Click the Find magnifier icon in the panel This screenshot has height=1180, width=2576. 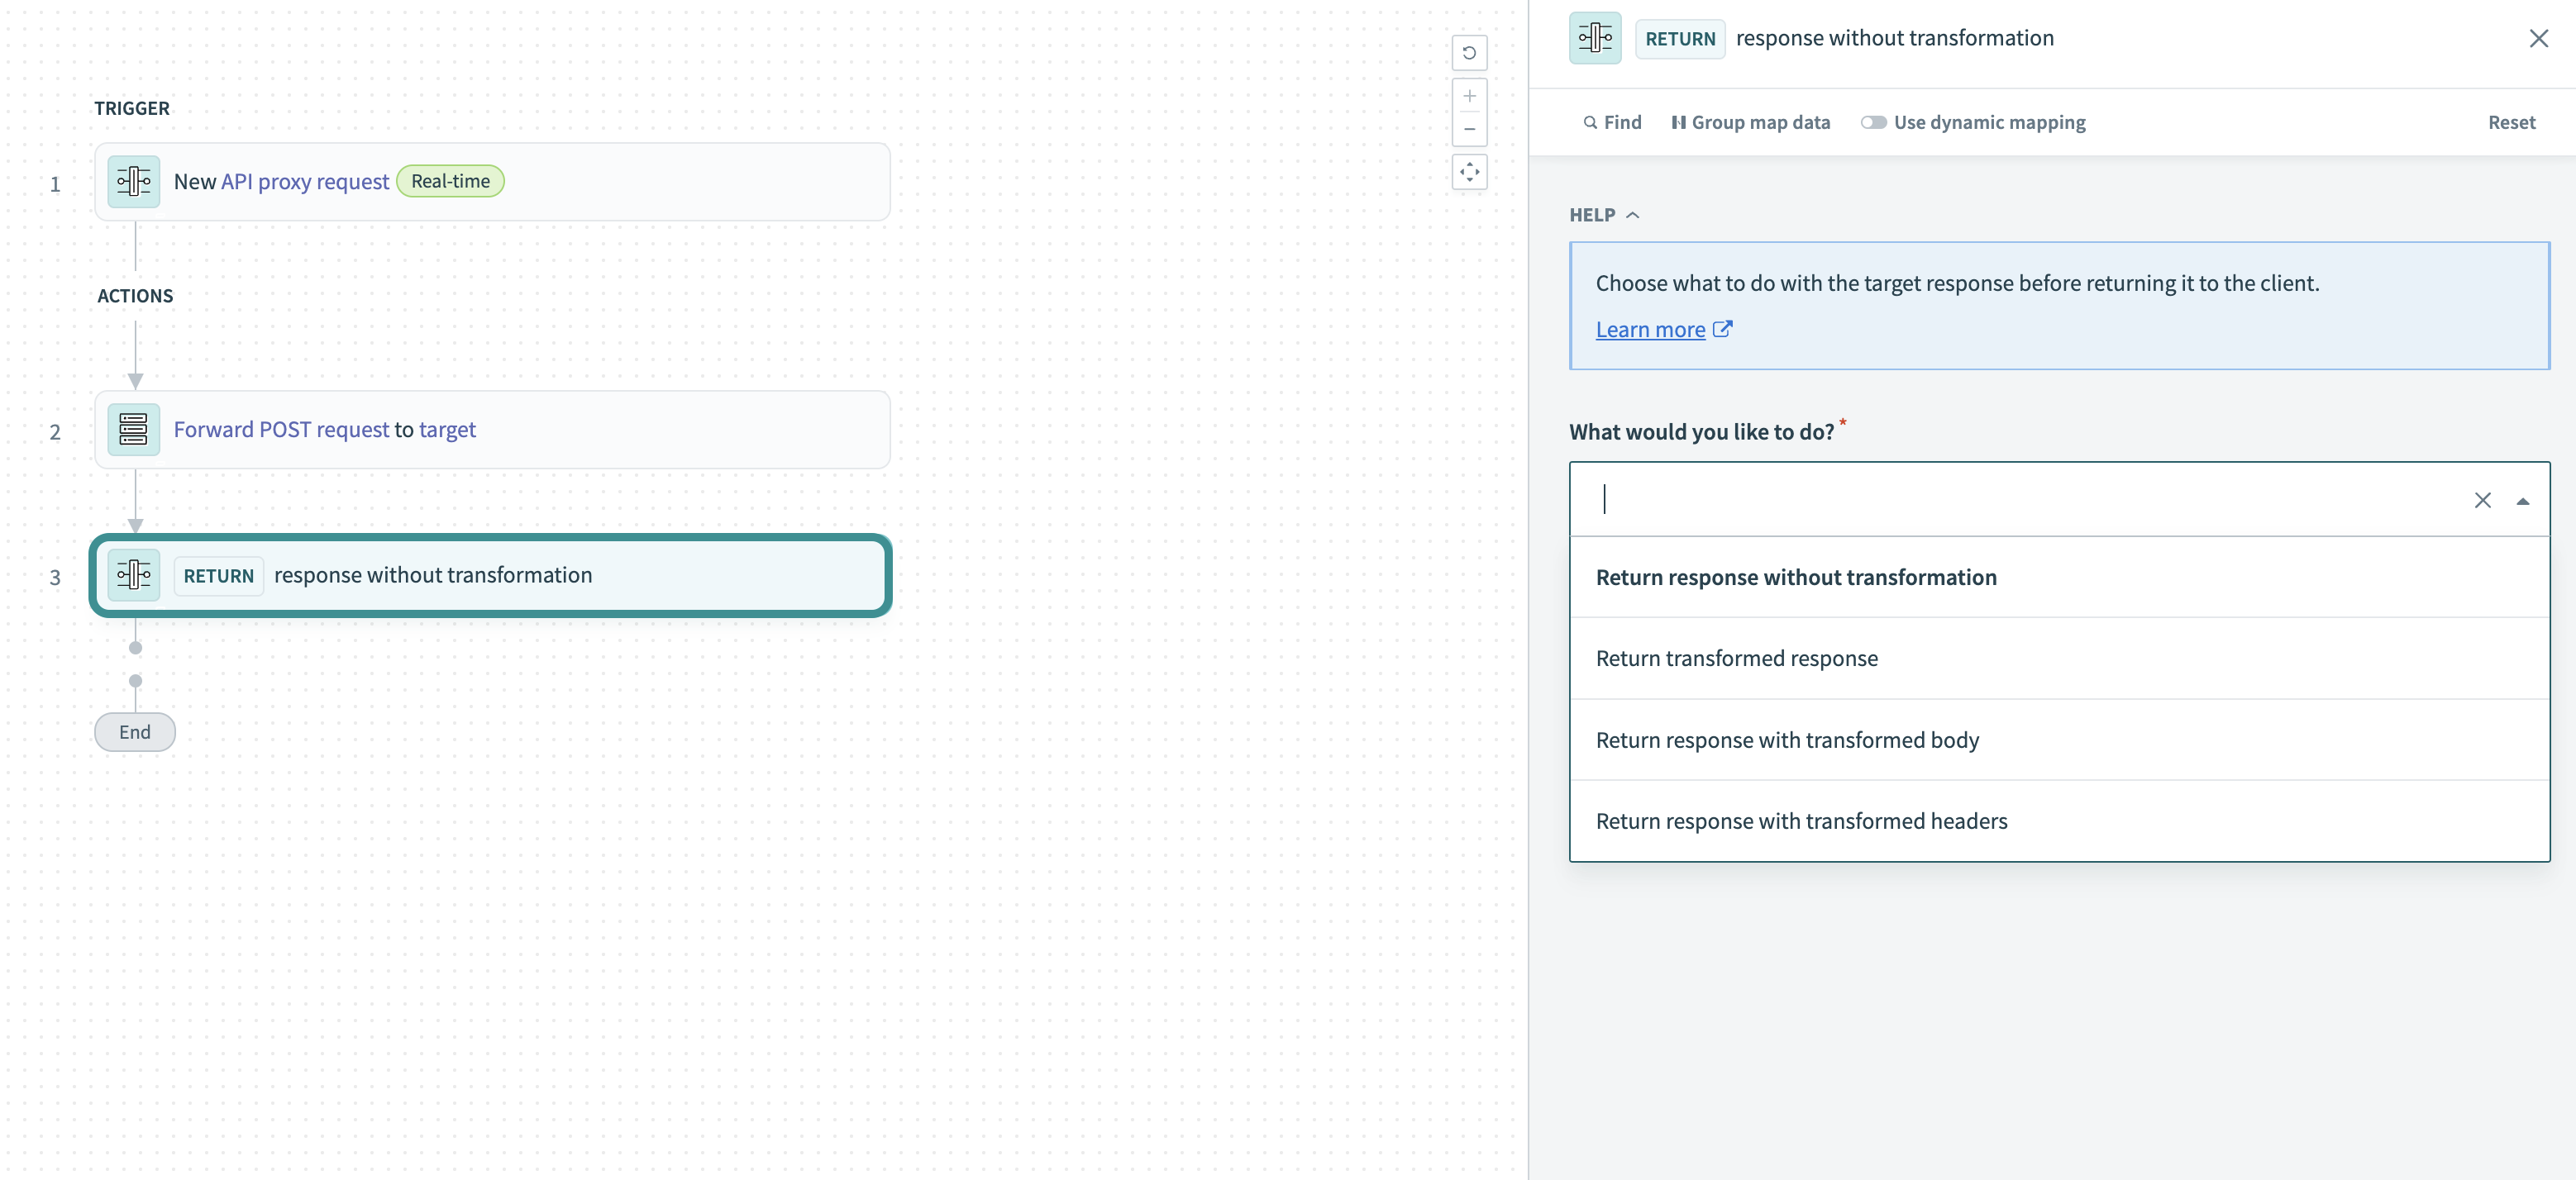(1591, 122)
